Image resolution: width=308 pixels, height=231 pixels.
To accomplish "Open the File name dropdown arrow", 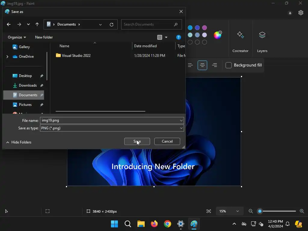I will tap(181, 120).
